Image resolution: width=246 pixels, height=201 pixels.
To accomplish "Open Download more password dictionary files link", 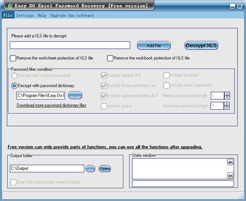I will click(51, 105).
